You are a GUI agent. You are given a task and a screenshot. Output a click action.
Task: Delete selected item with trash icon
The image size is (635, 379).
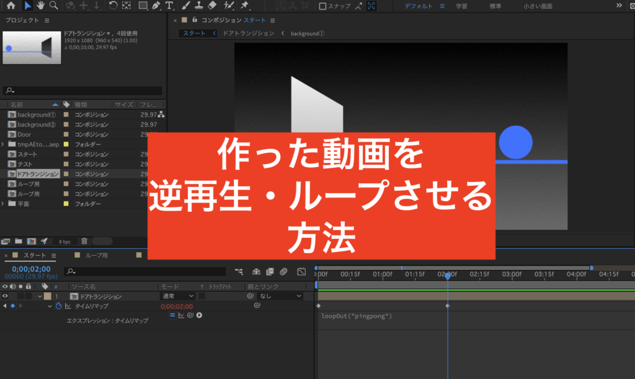(x=84, y=241)
